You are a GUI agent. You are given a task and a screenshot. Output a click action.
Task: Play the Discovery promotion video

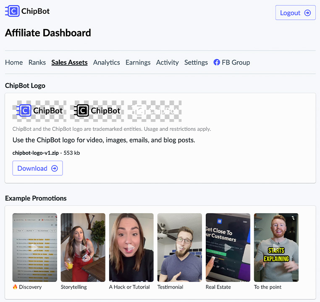tap(35, 247)
